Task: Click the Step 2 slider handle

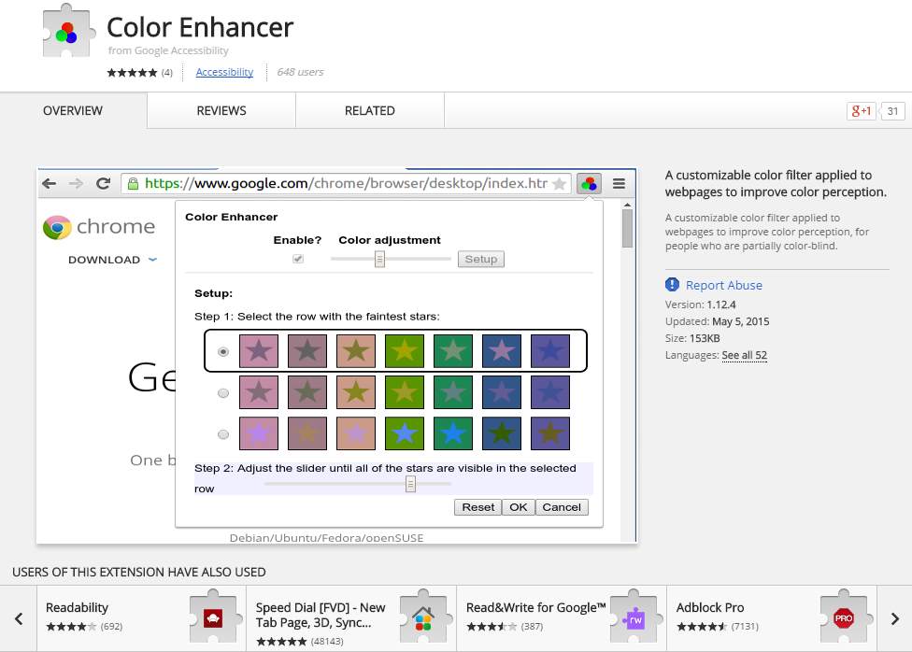Action: click(410, 484)
